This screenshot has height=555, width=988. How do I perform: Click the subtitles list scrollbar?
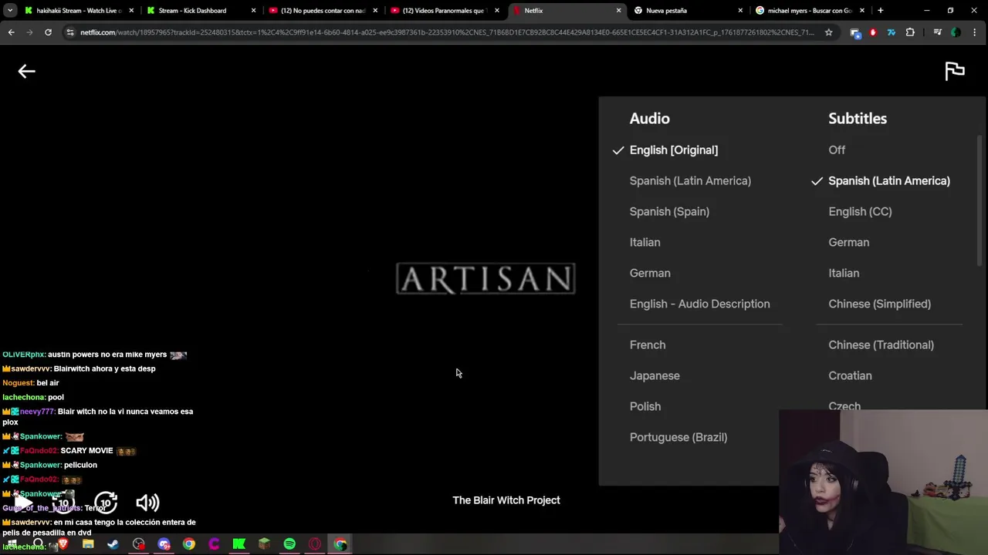coord(980,202)
